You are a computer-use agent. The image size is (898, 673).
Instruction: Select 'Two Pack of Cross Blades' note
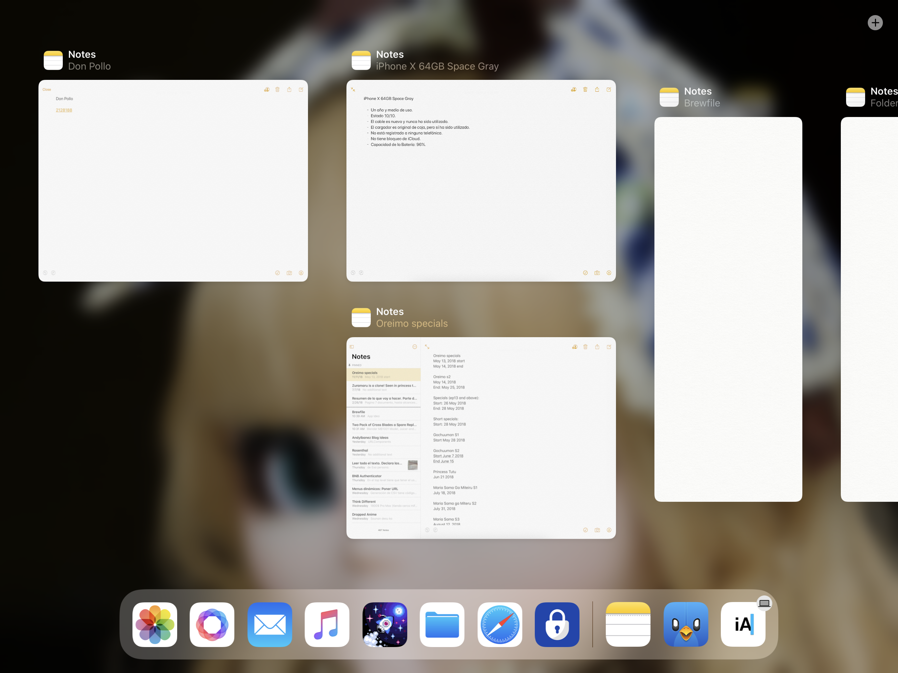tap(384, 427)
